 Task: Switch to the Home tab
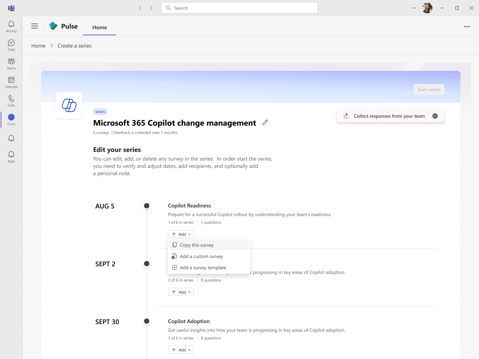99,27
